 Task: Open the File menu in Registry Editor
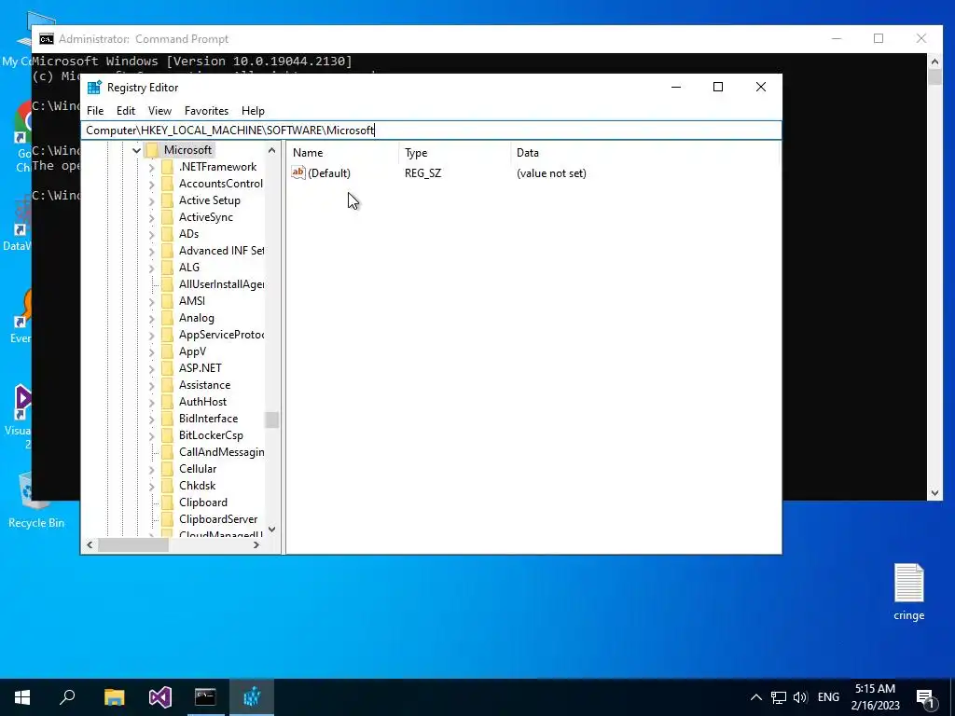click(95, 111)
